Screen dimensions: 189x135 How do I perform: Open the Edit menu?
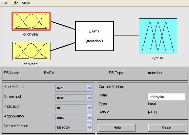15,3
